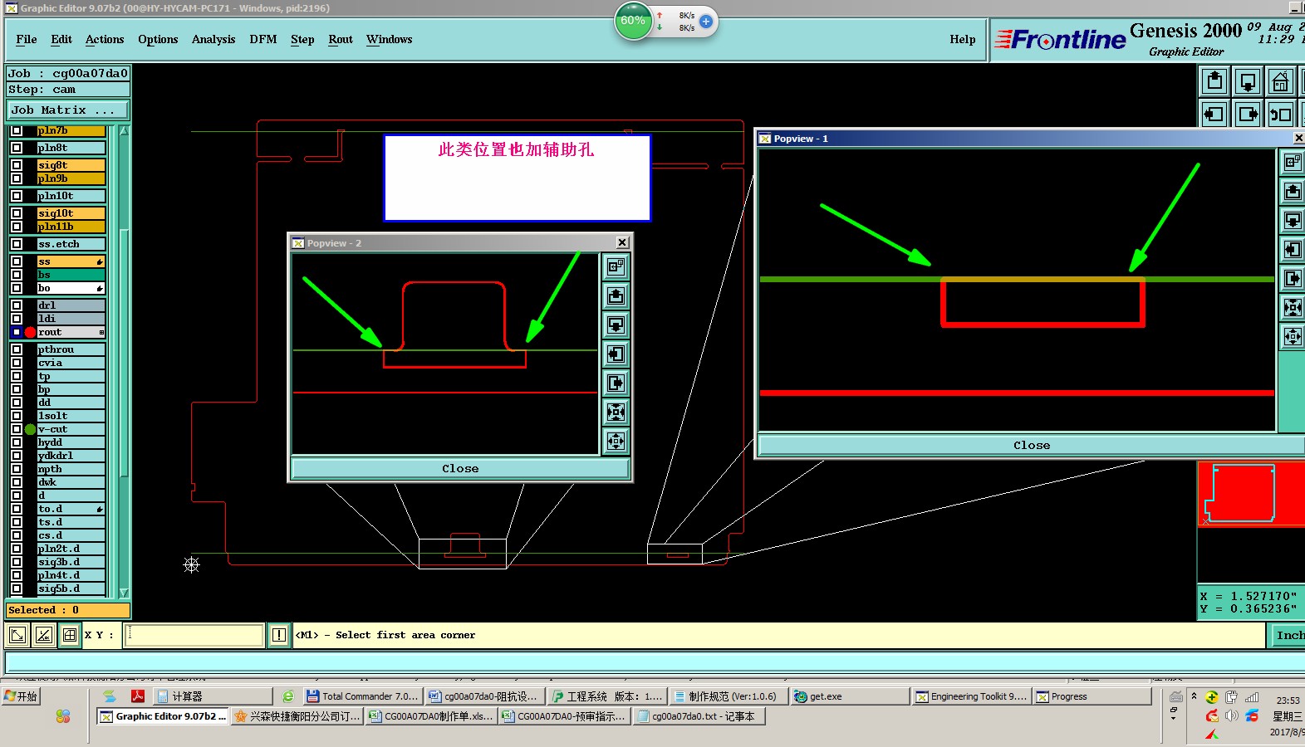Click Windows Start button
1305x747 pixels.
22,696
